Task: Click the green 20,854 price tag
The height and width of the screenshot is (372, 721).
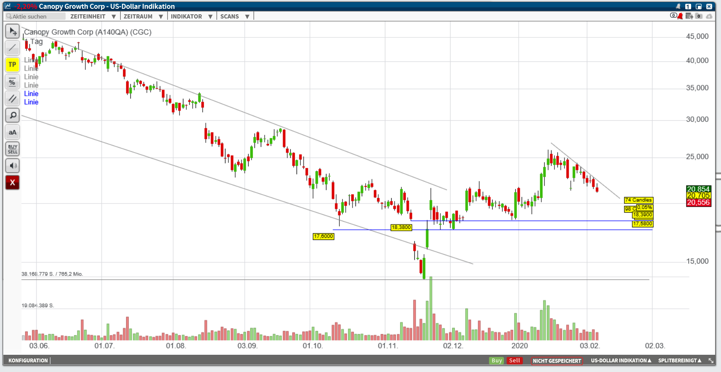Action: pos(698,189)
